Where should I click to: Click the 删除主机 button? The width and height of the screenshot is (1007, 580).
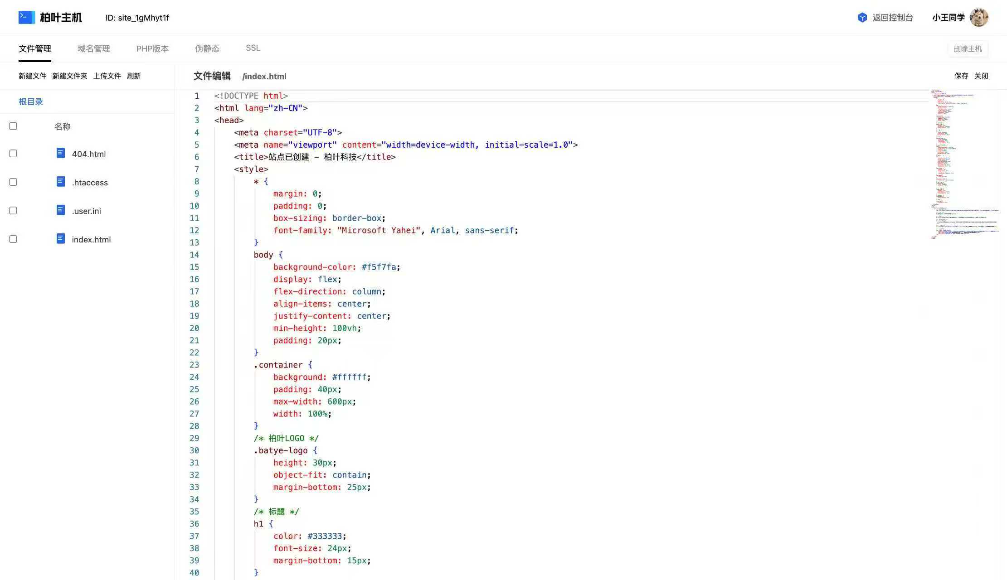(x=968, y=48)
